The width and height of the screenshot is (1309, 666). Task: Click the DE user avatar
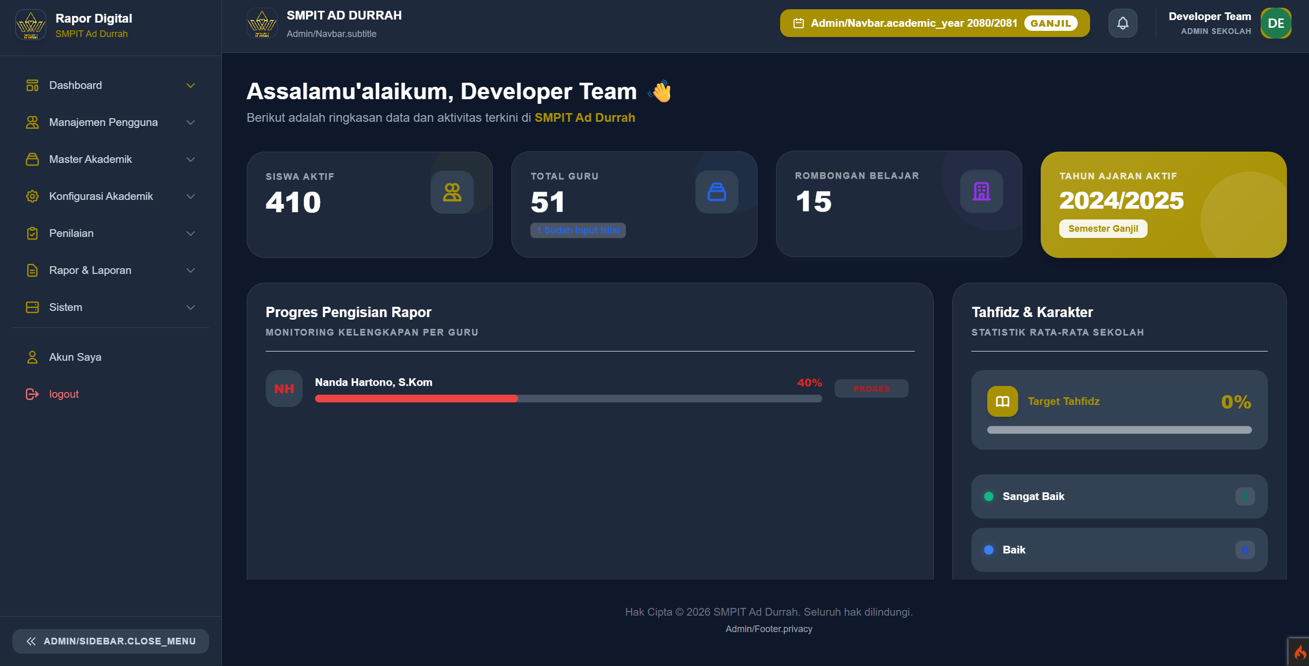pyautogui.click(x=1276, y=23)
